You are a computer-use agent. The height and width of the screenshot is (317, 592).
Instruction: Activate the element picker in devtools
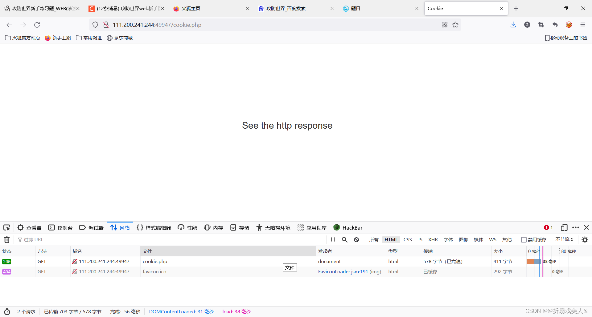(7, 228)
